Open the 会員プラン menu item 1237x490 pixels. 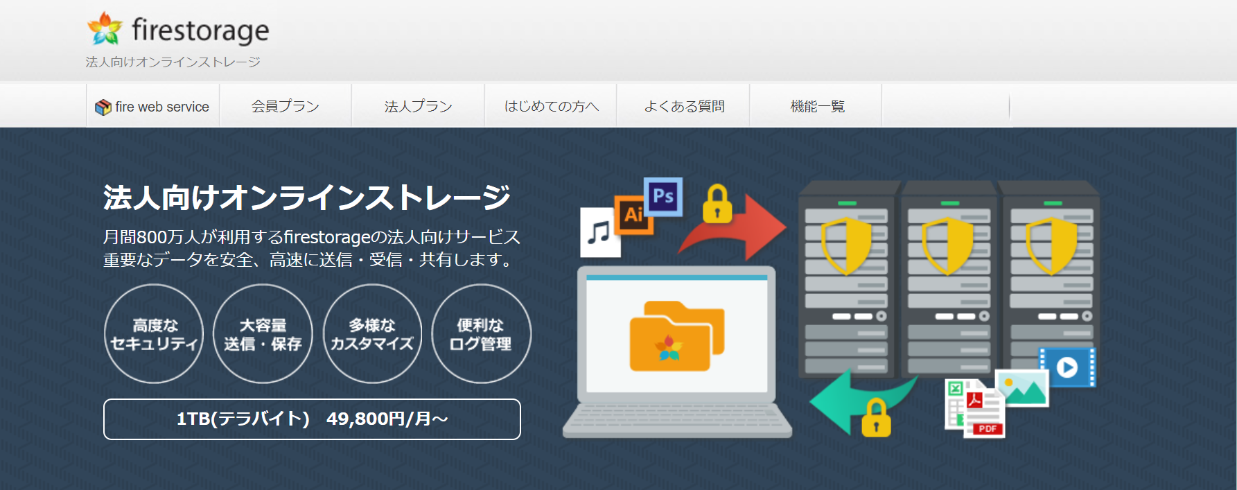click(x=286, y=106)
